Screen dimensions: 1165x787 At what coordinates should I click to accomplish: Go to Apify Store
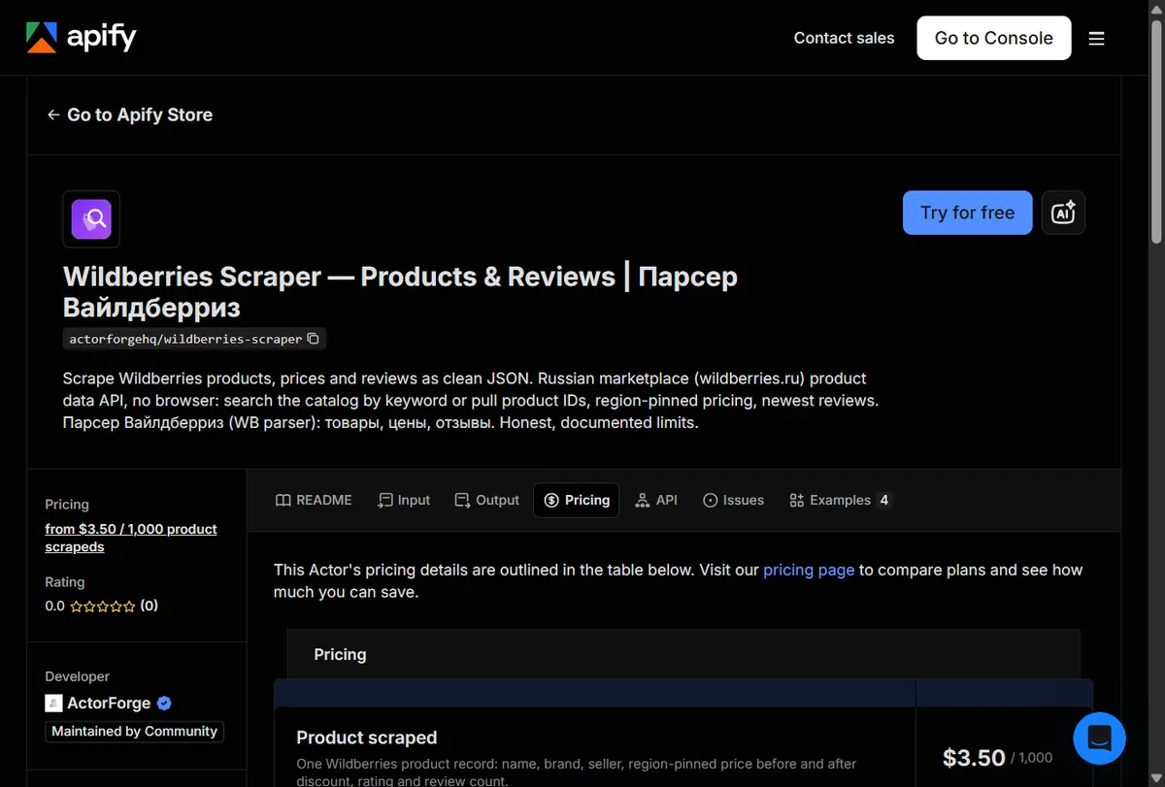pos(129,115)
